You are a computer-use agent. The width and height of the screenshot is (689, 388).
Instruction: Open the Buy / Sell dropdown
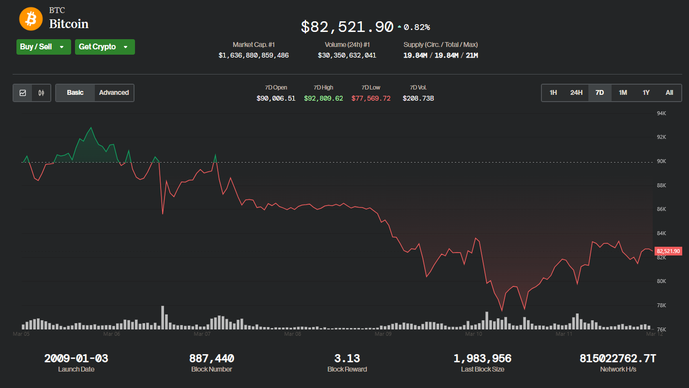click(x=44, y=47)
